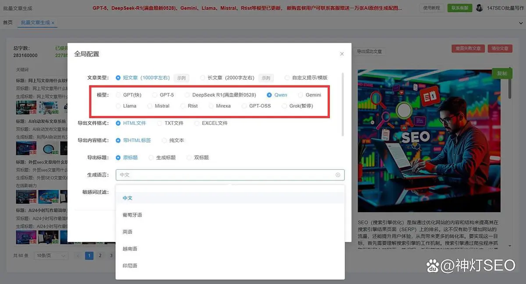Click the 生成语言 input field

coord(224,175)
